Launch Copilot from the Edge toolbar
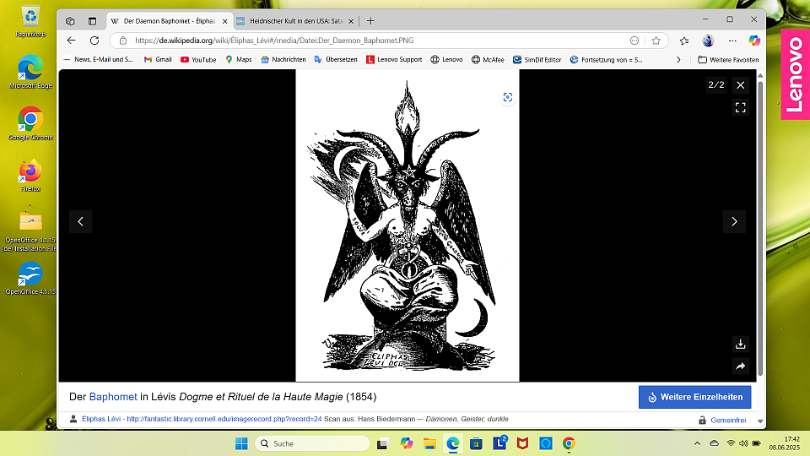 (754, 41)
